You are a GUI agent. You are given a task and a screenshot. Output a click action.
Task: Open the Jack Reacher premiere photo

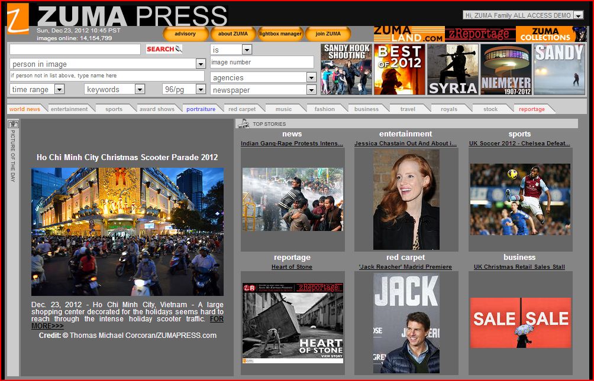click(406, 323)
